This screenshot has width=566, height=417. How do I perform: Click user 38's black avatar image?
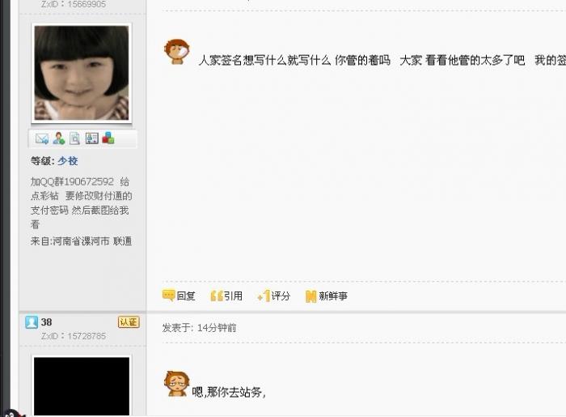pos(82,387)
